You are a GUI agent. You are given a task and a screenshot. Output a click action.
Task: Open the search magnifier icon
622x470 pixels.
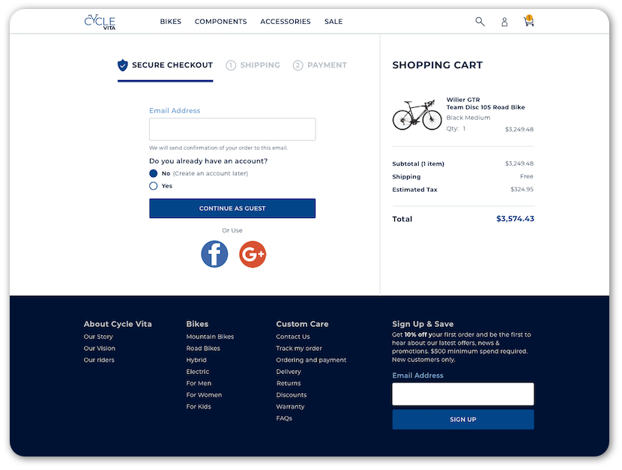coord(480,22)
